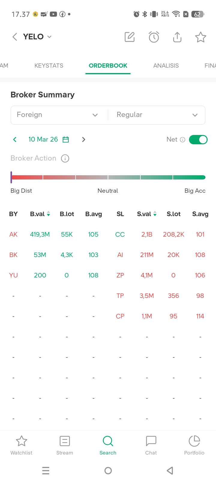Tap the Broker Action distribution bar
216x481 pixels.
point(108,177)
